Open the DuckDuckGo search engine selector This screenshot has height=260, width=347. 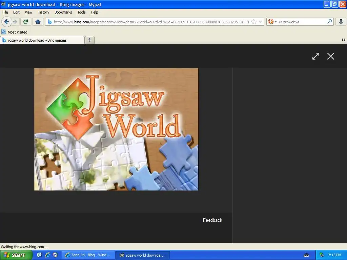[272, 22]
